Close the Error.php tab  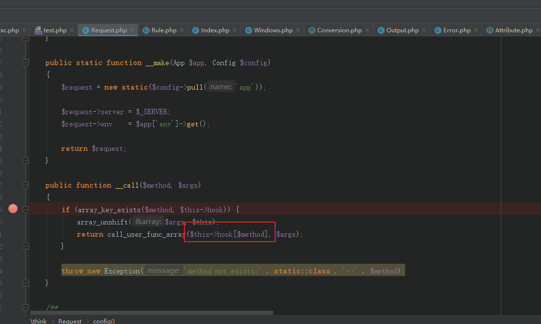(476, 30)
